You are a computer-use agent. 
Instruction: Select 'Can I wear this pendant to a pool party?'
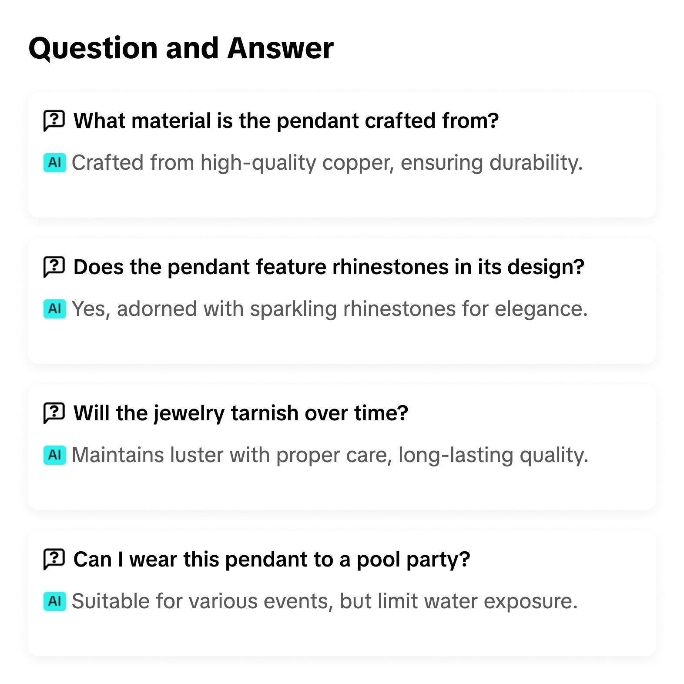point(272,559)
